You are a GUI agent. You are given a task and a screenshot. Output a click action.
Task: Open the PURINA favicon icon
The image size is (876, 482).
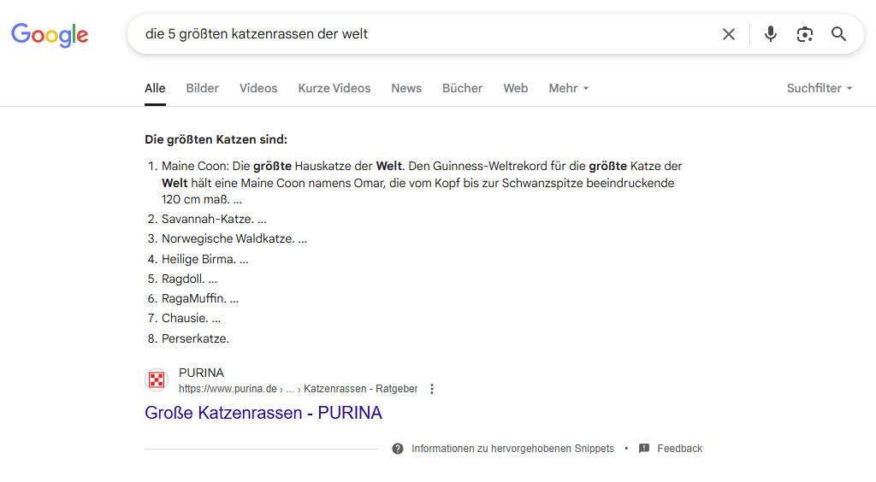tap(157, 380)
